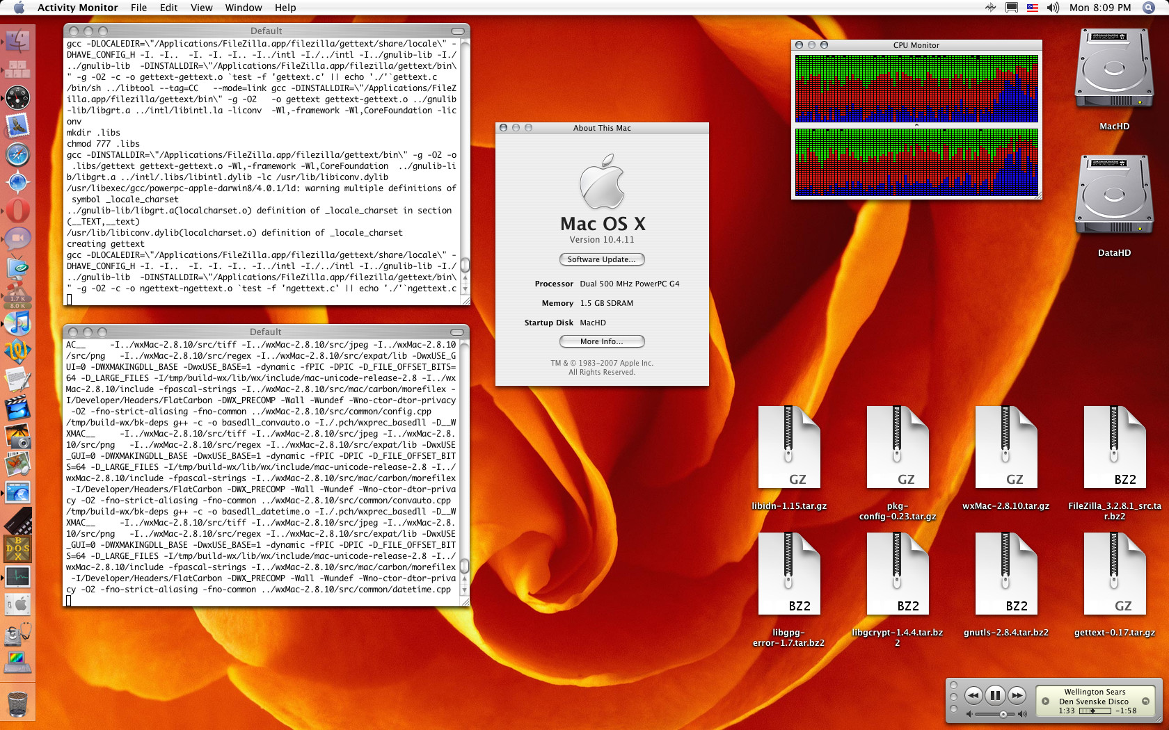
Task: Select the MacHD drive icon
Action: pos(1114,70)
